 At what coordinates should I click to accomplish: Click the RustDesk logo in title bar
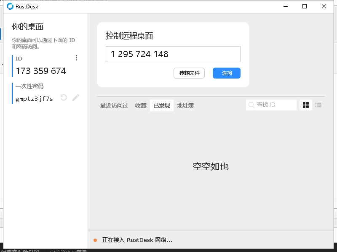point(10,6)
